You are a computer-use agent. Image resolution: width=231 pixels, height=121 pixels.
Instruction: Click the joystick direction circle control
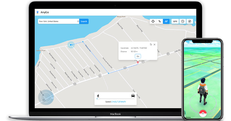click(x=46, y=97)
